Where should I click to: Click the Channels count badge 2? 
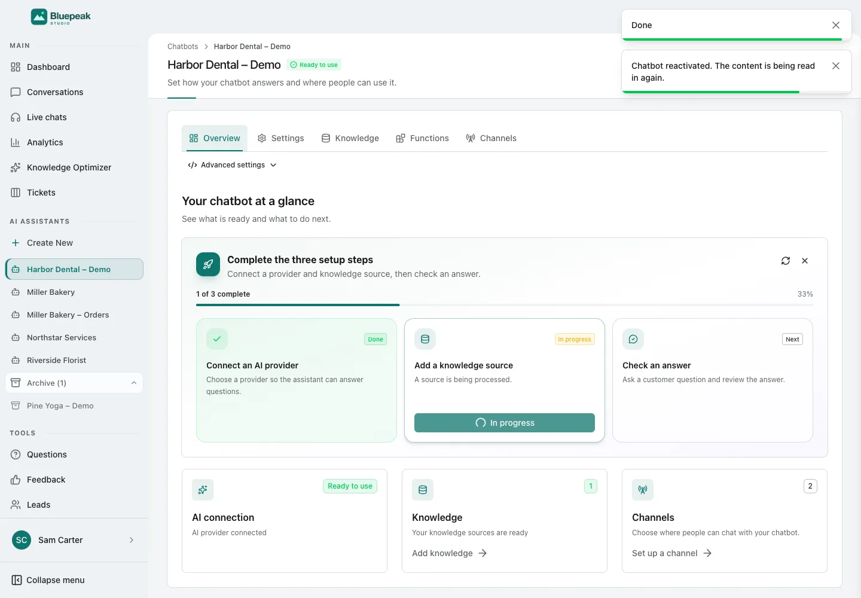click(810, 486)
